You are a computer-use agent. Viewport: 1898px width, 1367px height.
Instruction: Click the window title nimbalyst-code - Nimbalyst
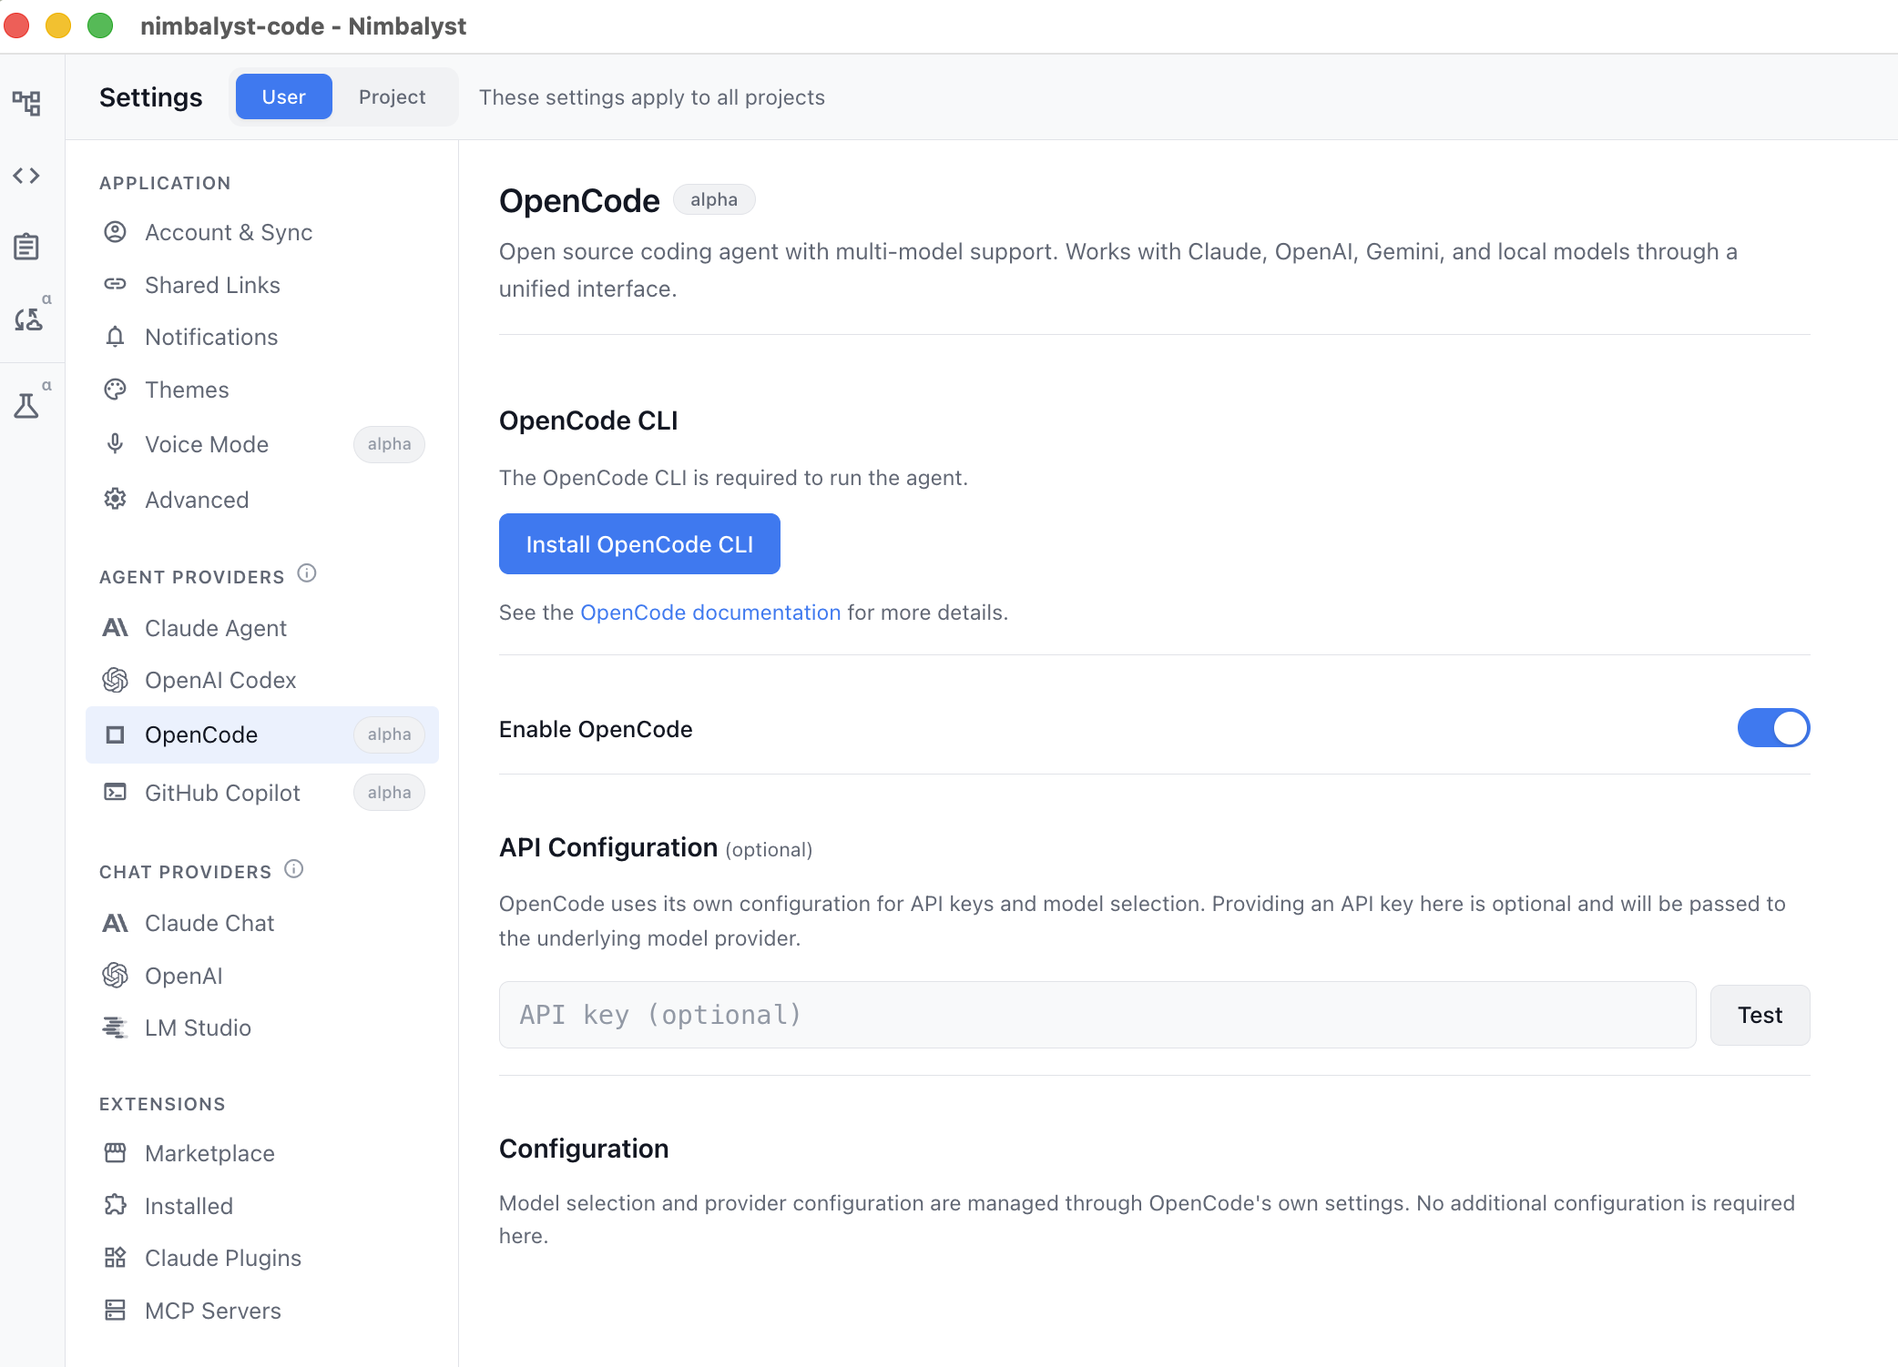click(x=303, y=26)
